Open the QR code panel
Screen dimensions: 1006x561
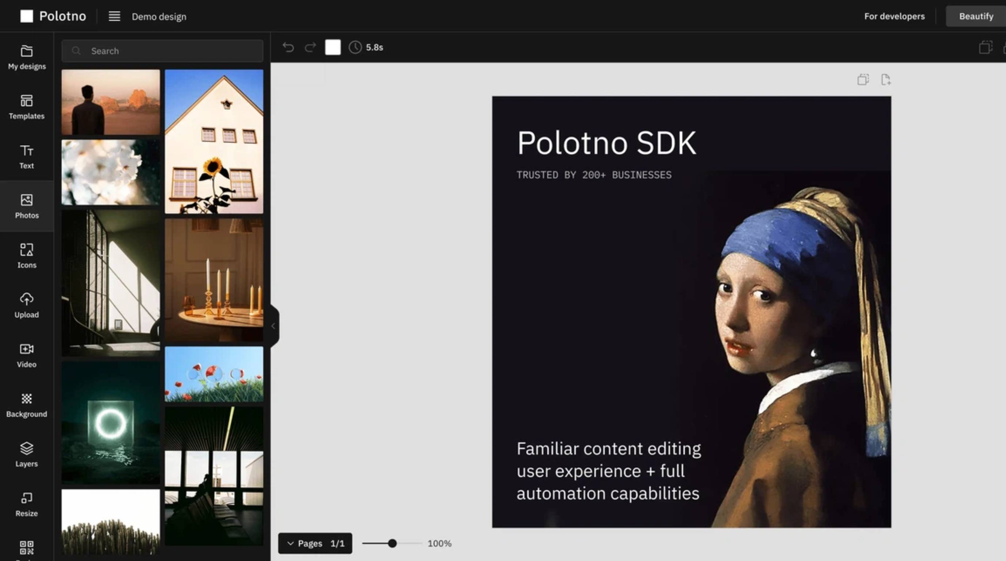27,548
